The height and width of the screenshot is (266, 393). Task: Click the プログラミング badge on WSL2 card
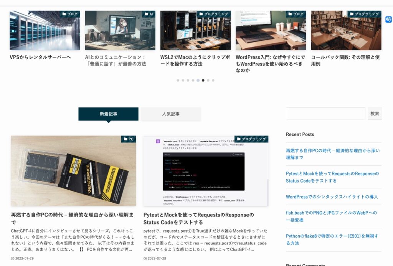point(214,14)
